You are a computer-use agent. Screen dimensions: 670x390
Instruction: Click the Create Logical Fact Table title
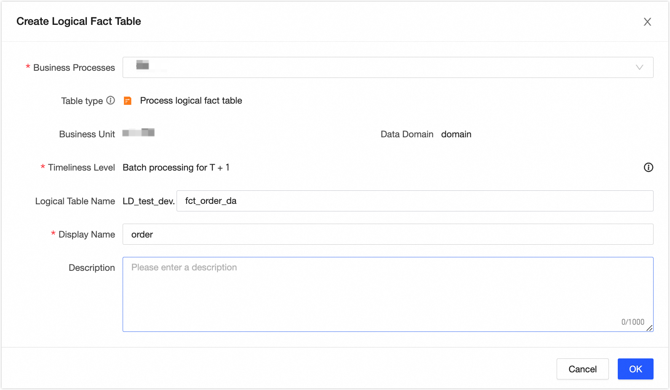(79, 21)
